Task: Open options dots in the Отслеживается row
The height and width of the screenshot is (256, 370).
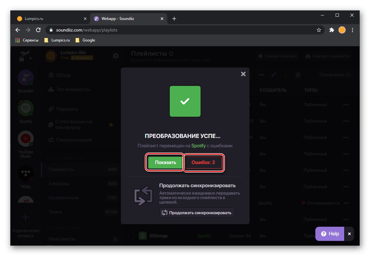Action: pos(346,203)
